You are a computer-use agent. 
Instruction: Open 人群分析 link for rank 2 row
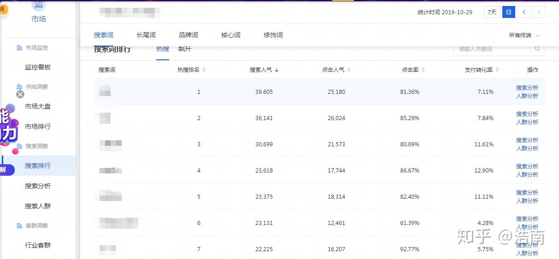(527, 122)
